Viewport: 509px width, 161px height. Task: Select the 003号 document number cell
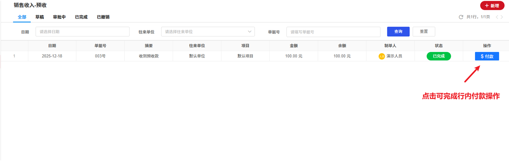(x=100, y=56)
